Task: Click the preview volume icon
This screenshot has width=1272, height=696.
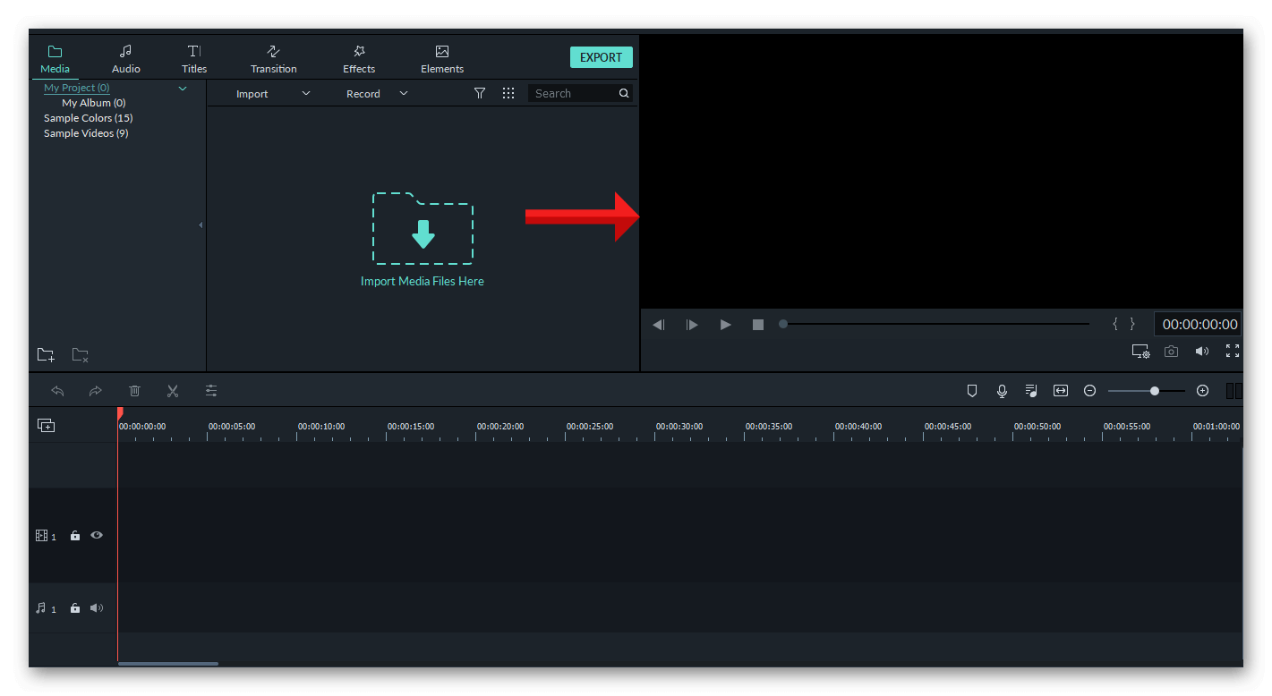Action: [1202, 352]
